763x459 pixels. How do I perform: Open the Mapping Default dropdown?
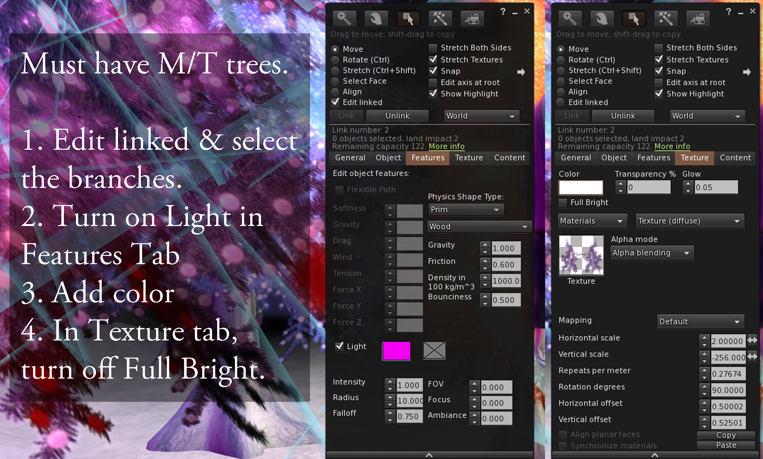click(x=700, y=321)
